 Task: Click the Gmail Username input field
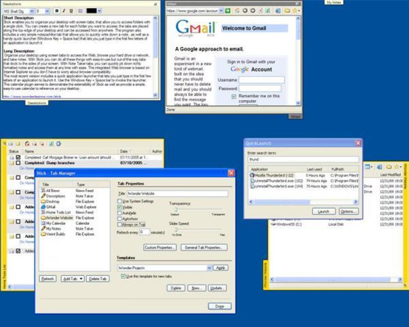pyautogui.click(x=261, y=80)
